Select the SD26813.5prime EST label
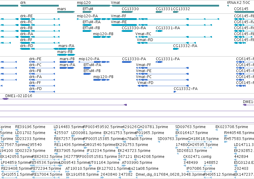 (192, 151)
